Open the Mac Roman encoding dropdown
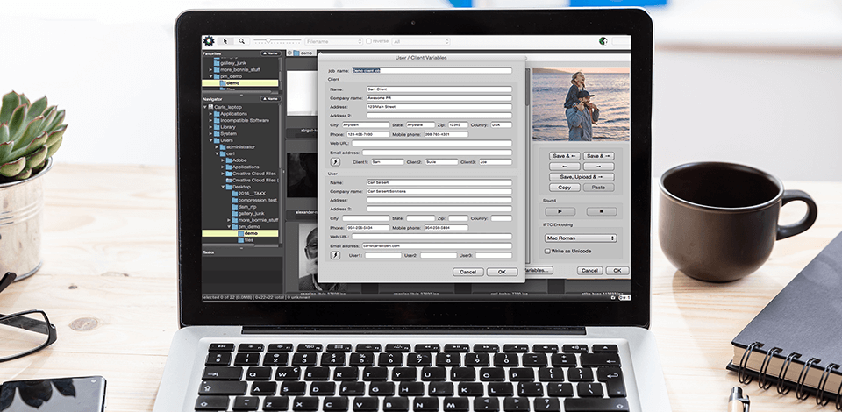The height and width of the screenshot is (412, 842). 581,238
